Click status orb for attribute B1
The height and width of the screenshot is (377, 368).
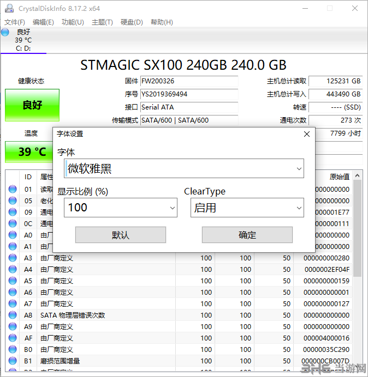pyautogui.click(x=13, y=361)
